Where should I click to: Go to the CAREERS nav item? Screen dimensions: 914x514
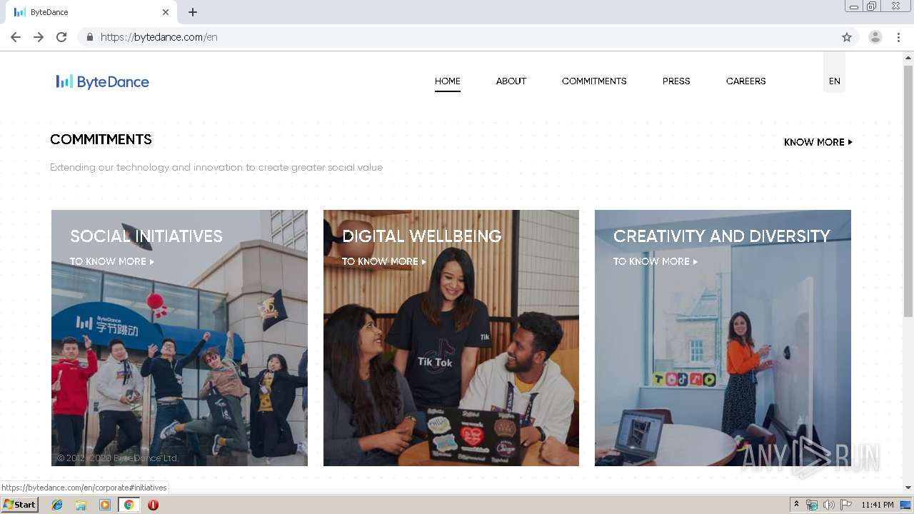[745, 81]
